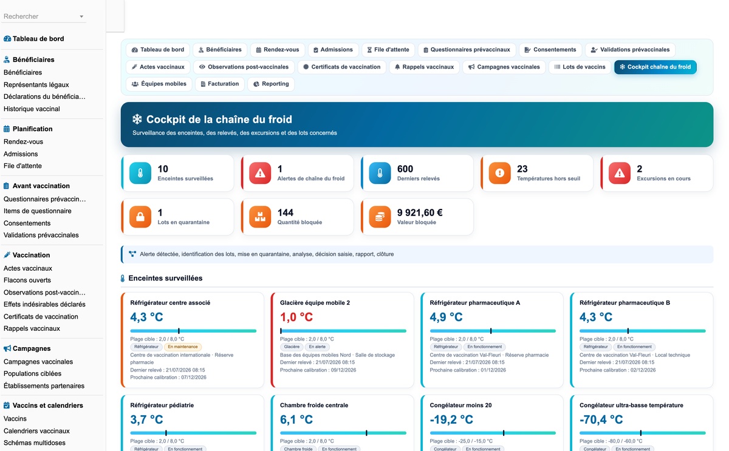The image size is (729, 451).
Task: Open the Congélateur ultra-basse température card
Action: (642, 423)
